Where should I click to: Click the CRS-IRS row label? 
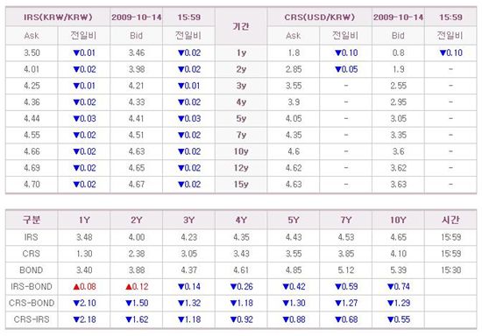click(32, 319)
